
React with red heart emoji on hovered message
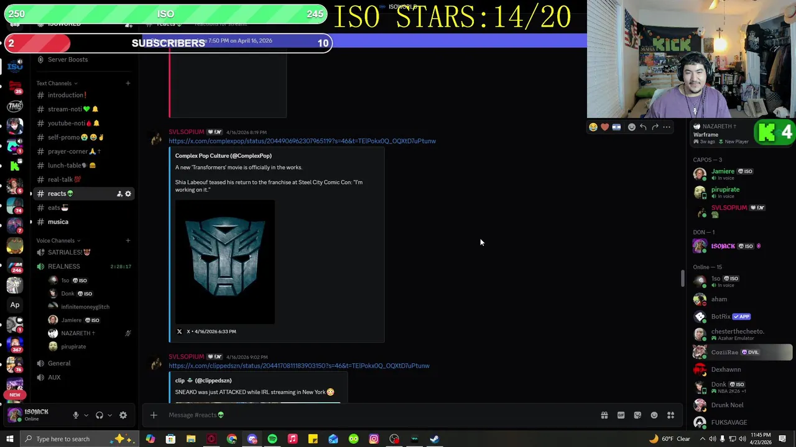(x=604, y=127)
